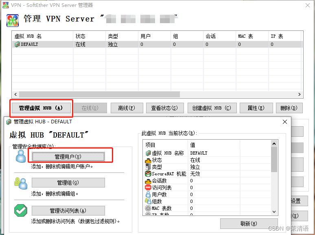Click the group icon beside 管理组
Screen dimensions: 315x235
click(21, 183)
